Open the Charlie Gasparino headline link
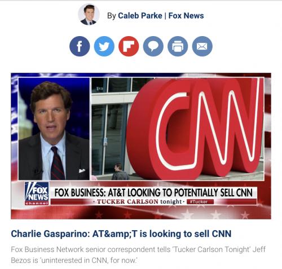 [121, 233]
